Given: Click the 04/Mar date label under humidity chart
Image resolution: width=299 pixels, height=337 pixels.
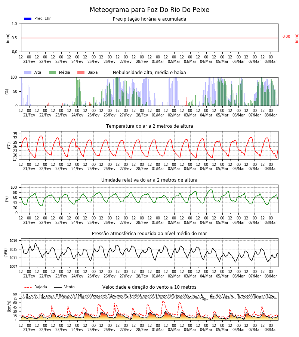Looking at the screenshot, I should tap(206, 223).
